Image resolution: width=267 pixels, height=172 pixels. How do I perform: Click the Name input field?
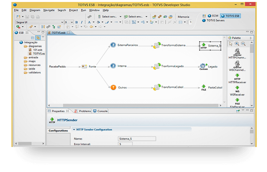coord(137,139)
